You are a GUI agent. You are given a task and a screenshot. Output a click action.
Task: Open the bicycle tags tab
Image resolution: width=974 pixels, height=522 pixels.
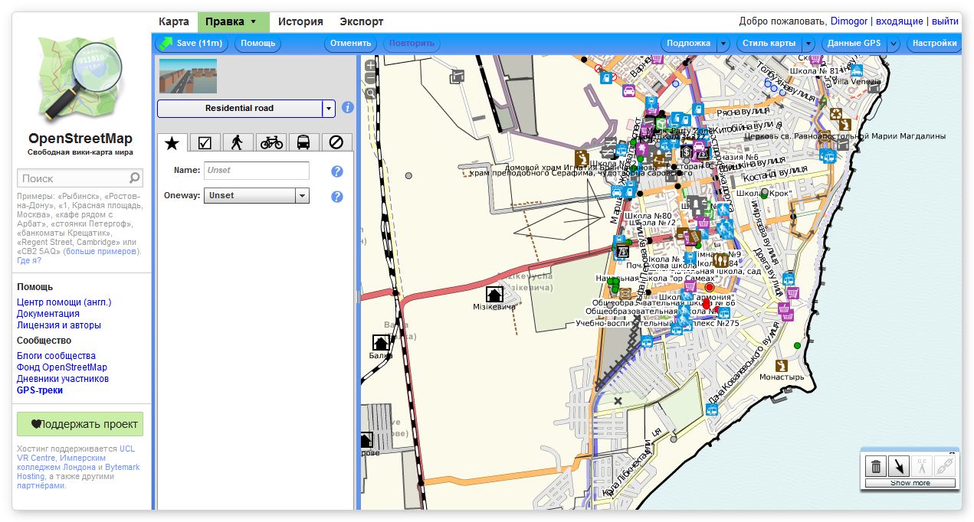click(x=271, y=142)
